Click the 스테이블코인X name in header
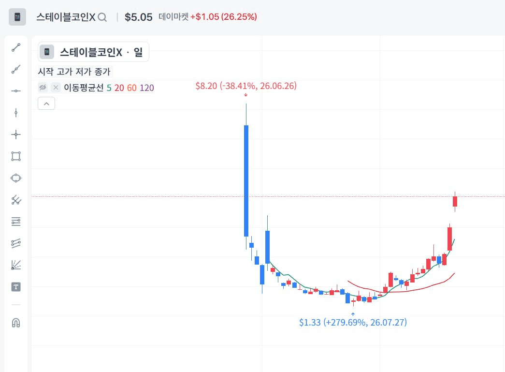 (x=66, y=17)
